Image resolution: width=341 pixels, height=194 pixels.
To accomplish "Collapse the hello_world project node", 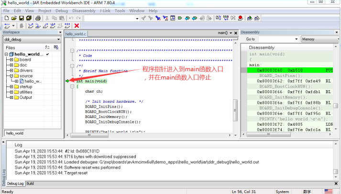I will (x=6, y=54).
